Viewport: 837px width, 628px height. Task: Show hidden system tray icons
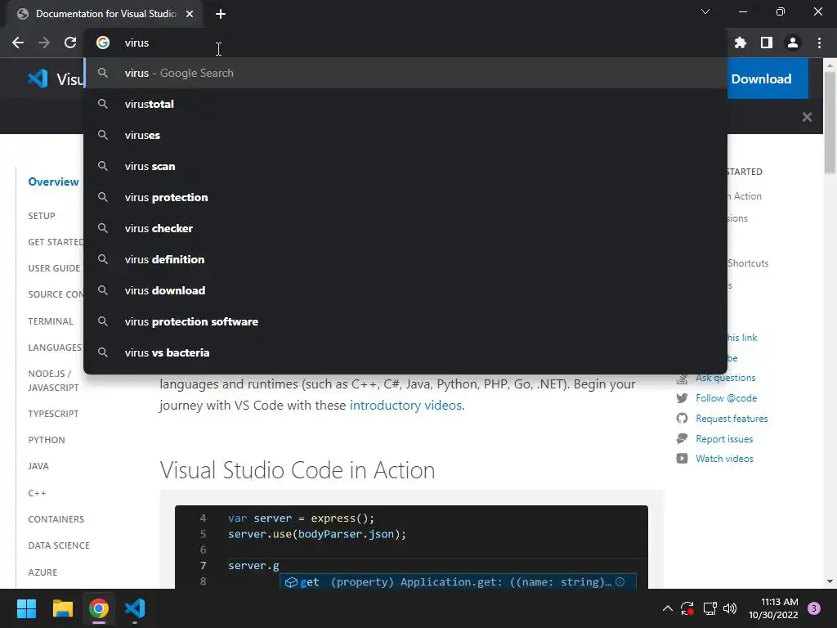[x=667, y=608]
